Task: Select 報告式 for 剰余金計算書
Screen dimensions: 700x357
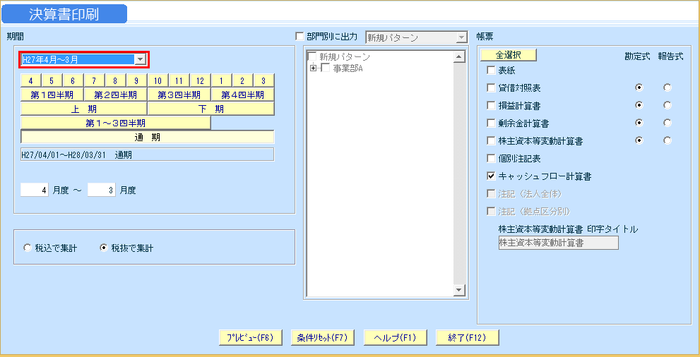Action: click(x=668, y=123)
